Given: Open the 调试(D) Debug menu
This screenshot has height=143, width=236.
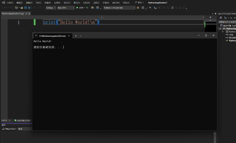Looking at the screenshot, I should point(67,3).
